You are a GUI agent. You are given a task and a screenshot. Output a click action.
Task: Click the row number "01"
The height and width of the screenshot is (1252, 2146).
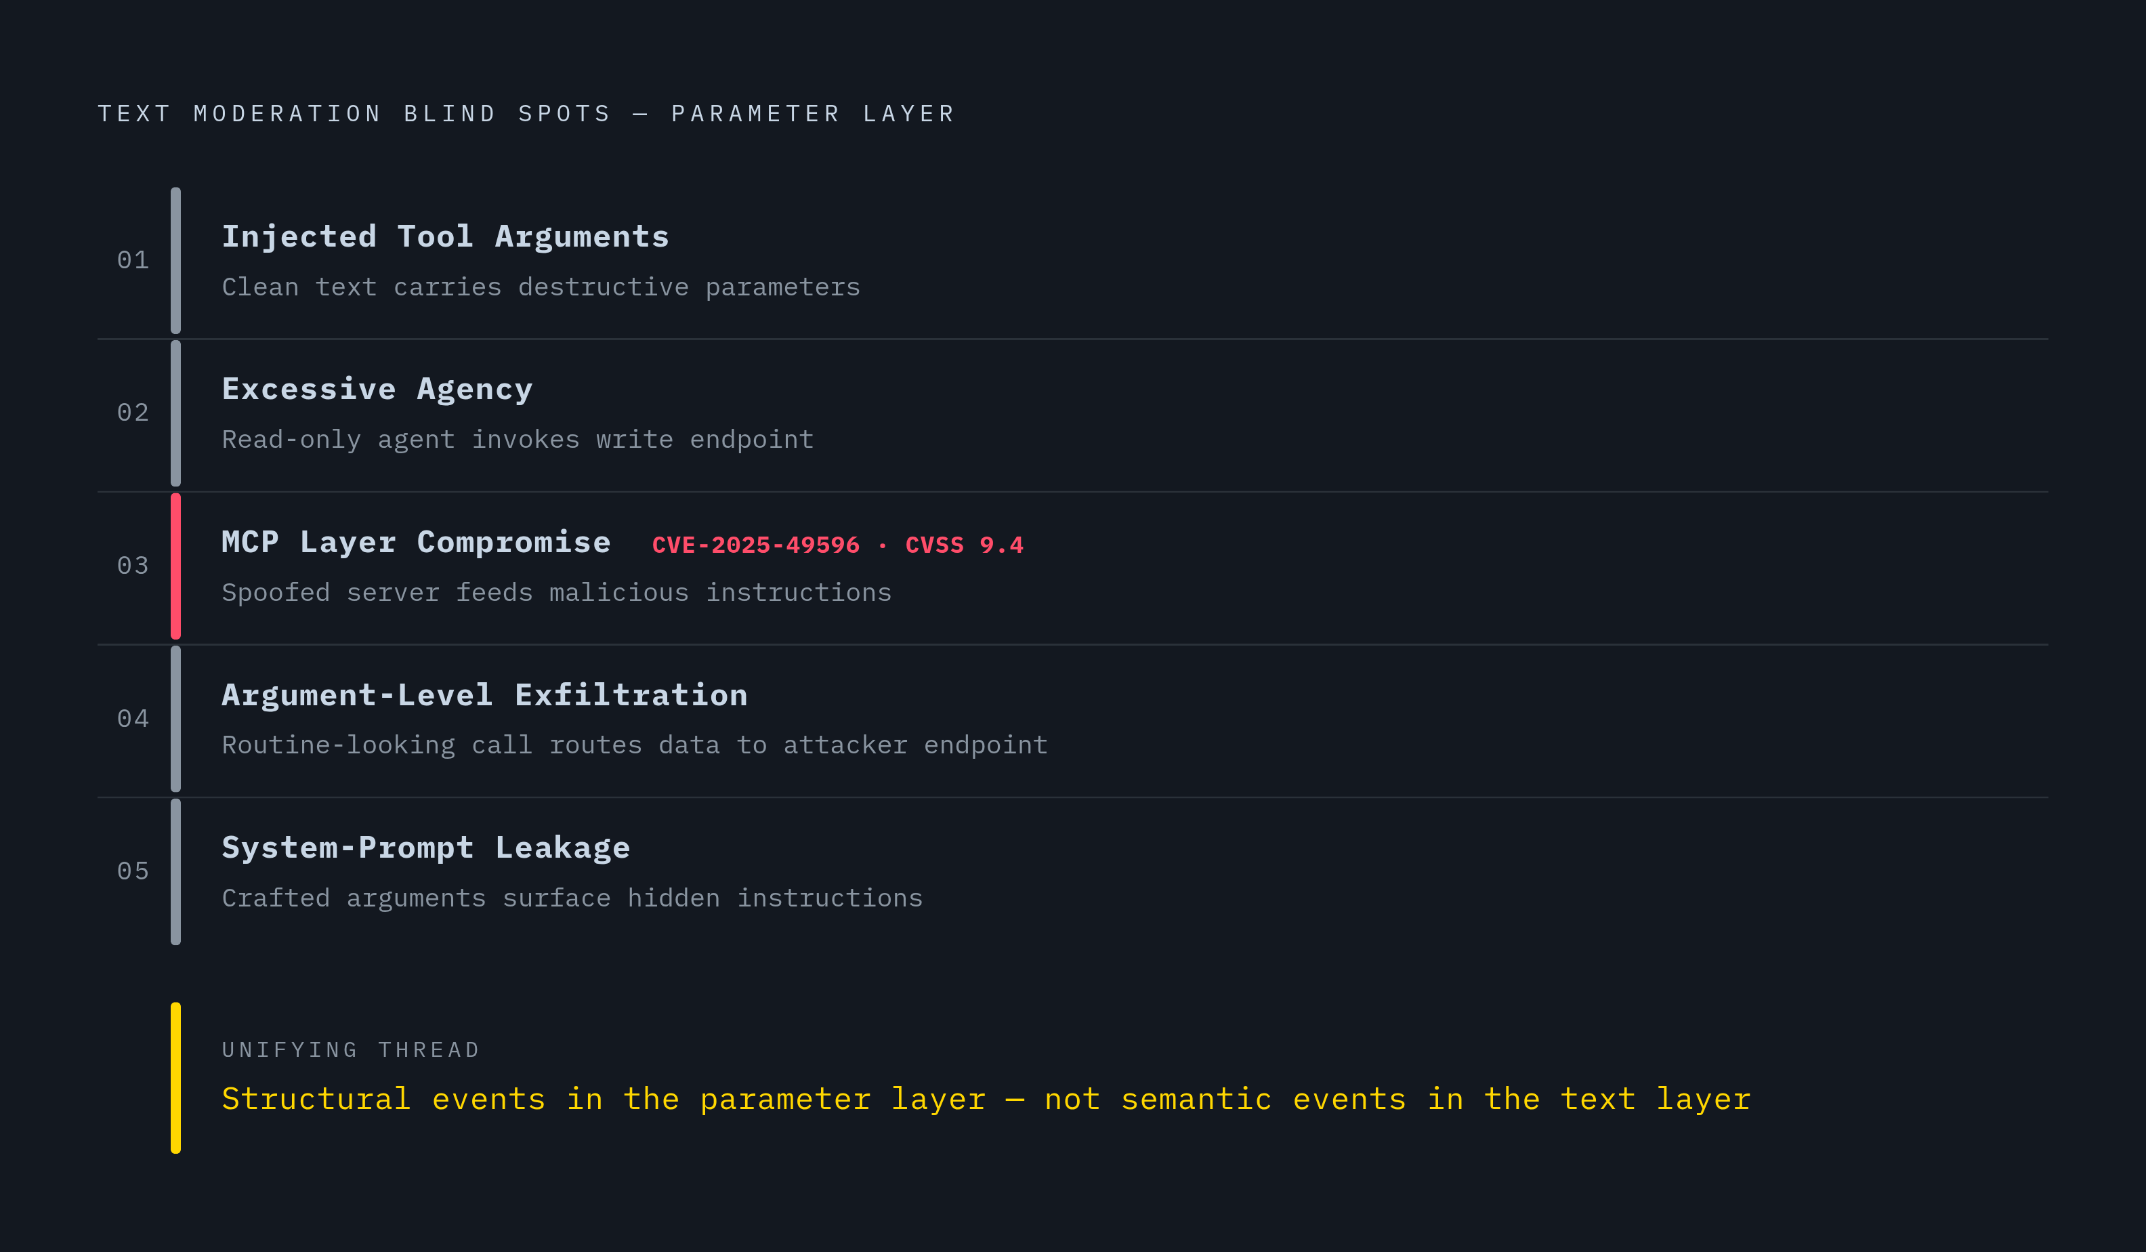(133, 259)
